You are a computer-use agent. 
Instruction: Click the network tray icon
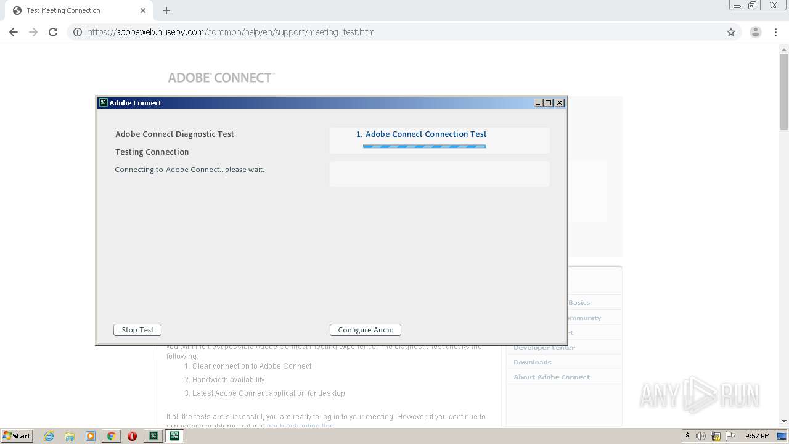[716, 436]
